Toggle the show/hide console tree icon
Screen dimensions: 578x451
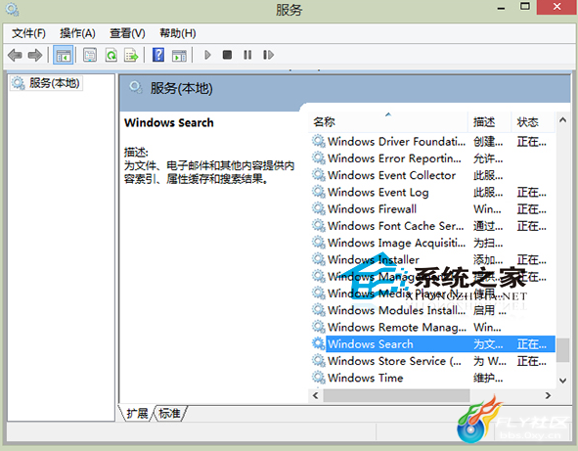pyautogui.click(x=63, y=56)
